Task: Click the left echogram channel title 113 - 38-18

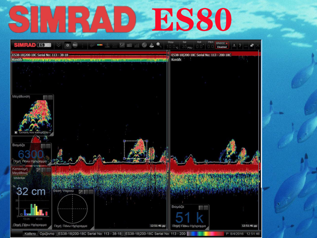Action: coord(40,55)
